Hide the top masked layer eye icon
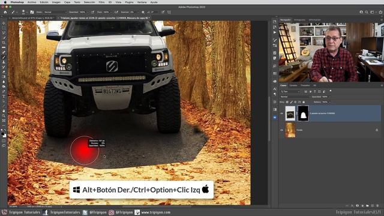384x216 pixels. (281, 113)
